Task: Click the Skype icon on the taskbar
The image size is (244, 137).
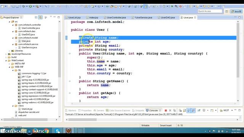Action: (x=58, y=131)
